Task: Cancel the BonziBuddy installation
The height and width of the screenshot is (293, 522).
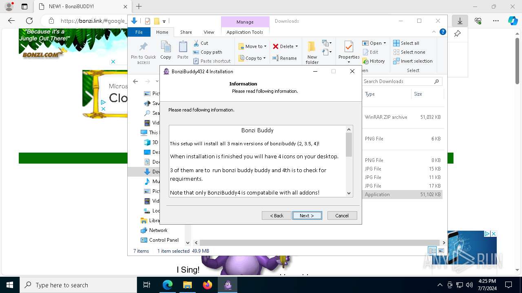Action: pos(342,216)
